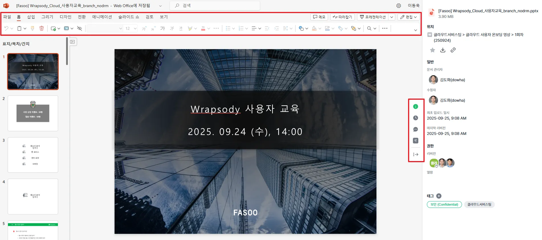542x240 pixels.
Task: Toggle Underline text formatting
Action: [x=181, y=28]
